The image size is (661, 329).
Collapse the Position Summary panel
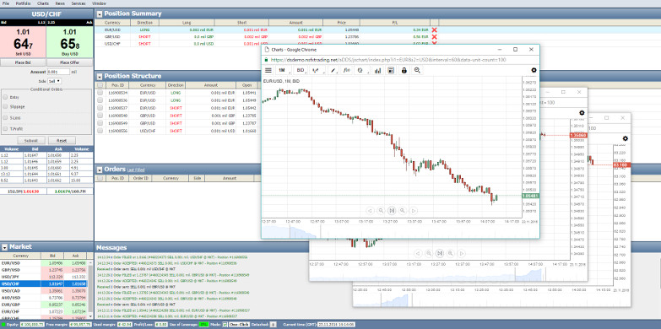pyautogui.click(x=100, y=13)
